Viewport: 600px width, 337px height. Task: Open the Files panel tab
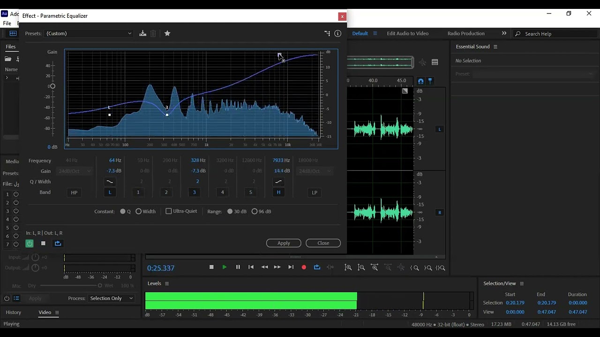pyautogui.click(x=10, y=46)
